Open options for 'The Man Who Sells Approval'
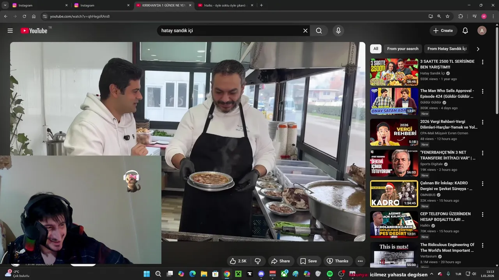The image size is (499, 280). [483, 91]
